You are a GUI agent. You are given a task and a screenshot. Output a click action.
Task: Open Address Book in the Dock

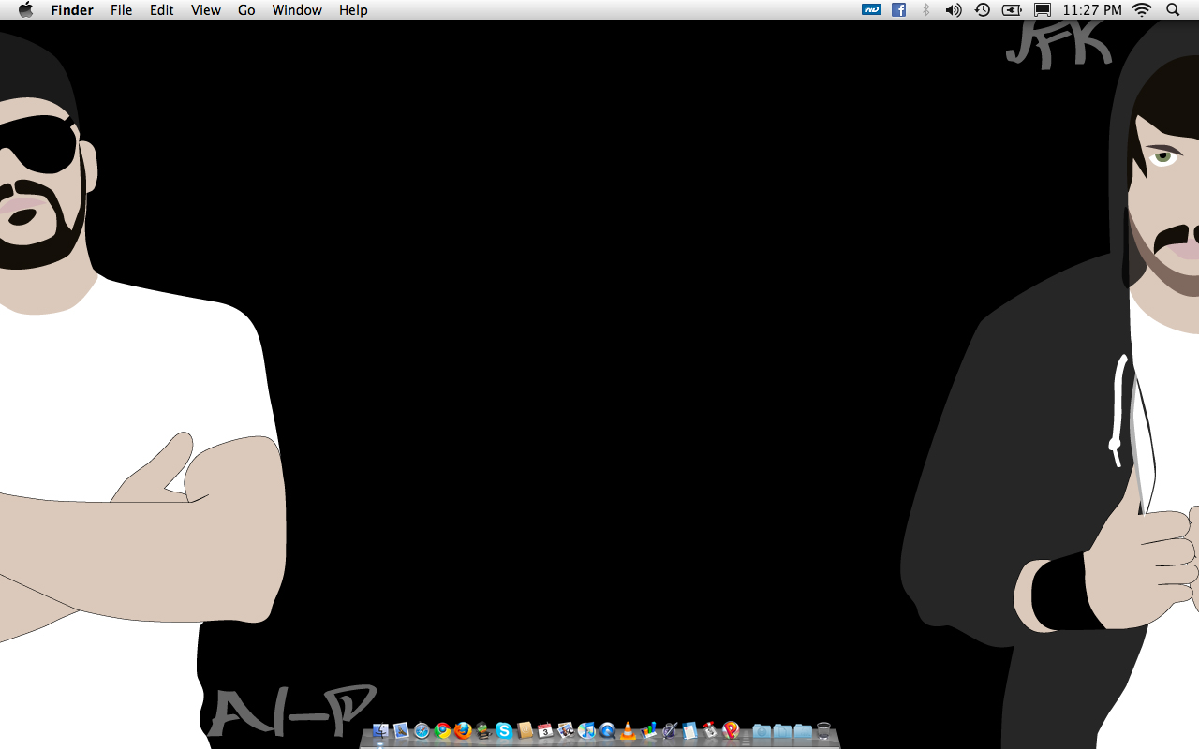[525, 730]
